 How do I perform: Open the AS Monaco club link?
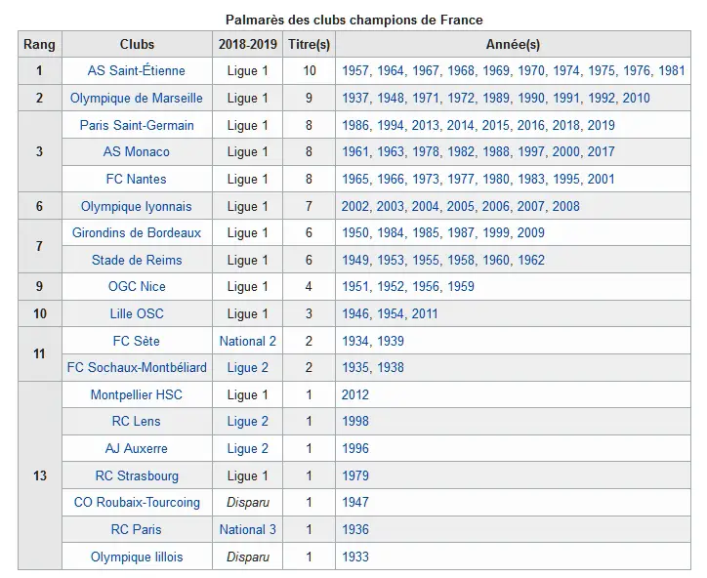click(x=136, y=151)
